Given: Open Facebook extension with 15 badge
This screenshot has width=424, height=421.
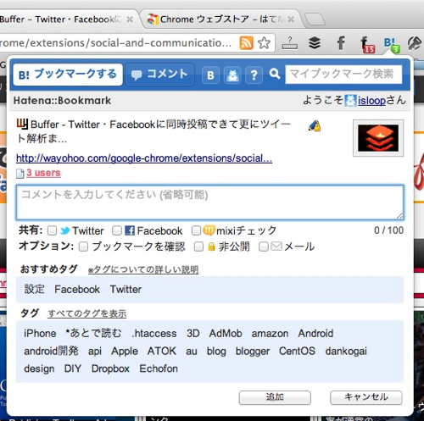Looking at the screenshot, I should (367, 44).
